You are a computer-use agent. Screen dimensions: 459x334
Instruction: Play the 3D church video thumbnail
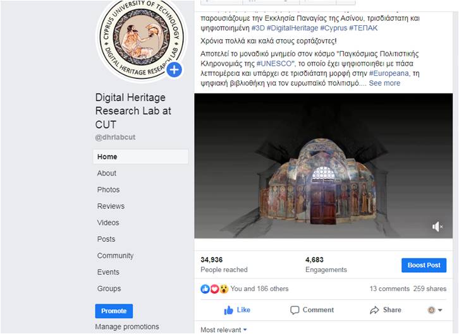(x=324, y=165)
